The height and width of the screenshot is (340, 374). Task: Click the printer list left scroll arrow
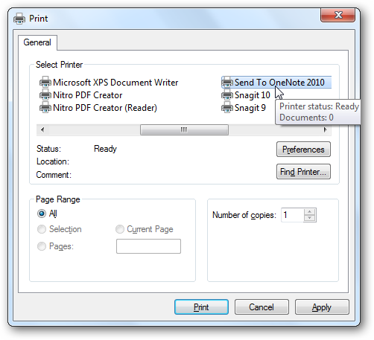pos(42,129)
